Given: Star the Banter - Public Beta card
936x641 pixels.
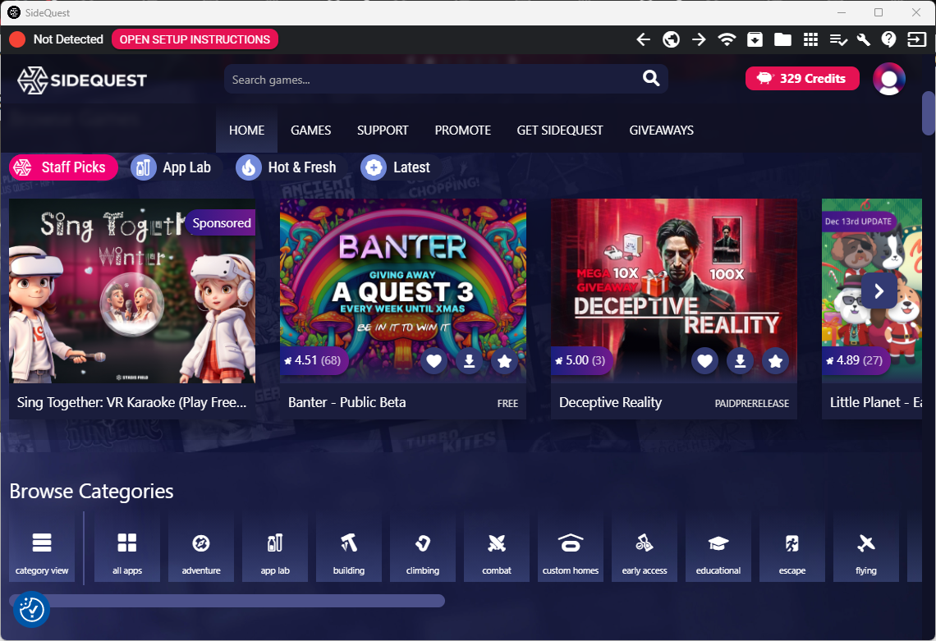Looking at the screenshot, I should (x=504, y=361).
